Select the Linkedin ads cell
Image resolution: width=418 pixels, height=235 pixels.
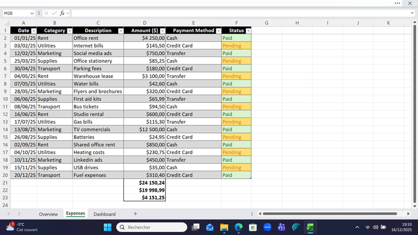tap(98, 160)
